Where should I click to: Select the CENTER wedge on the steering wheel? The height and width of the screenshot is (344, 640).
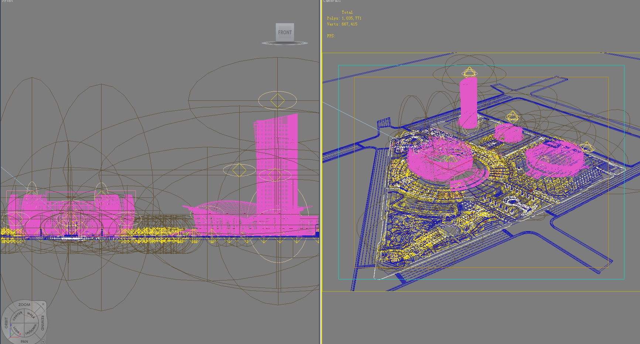tap(17, 316)
